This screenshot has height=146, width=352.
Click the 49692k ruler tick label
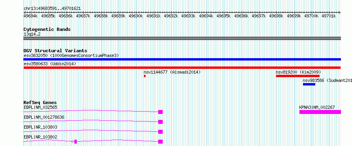coord(171,16)
